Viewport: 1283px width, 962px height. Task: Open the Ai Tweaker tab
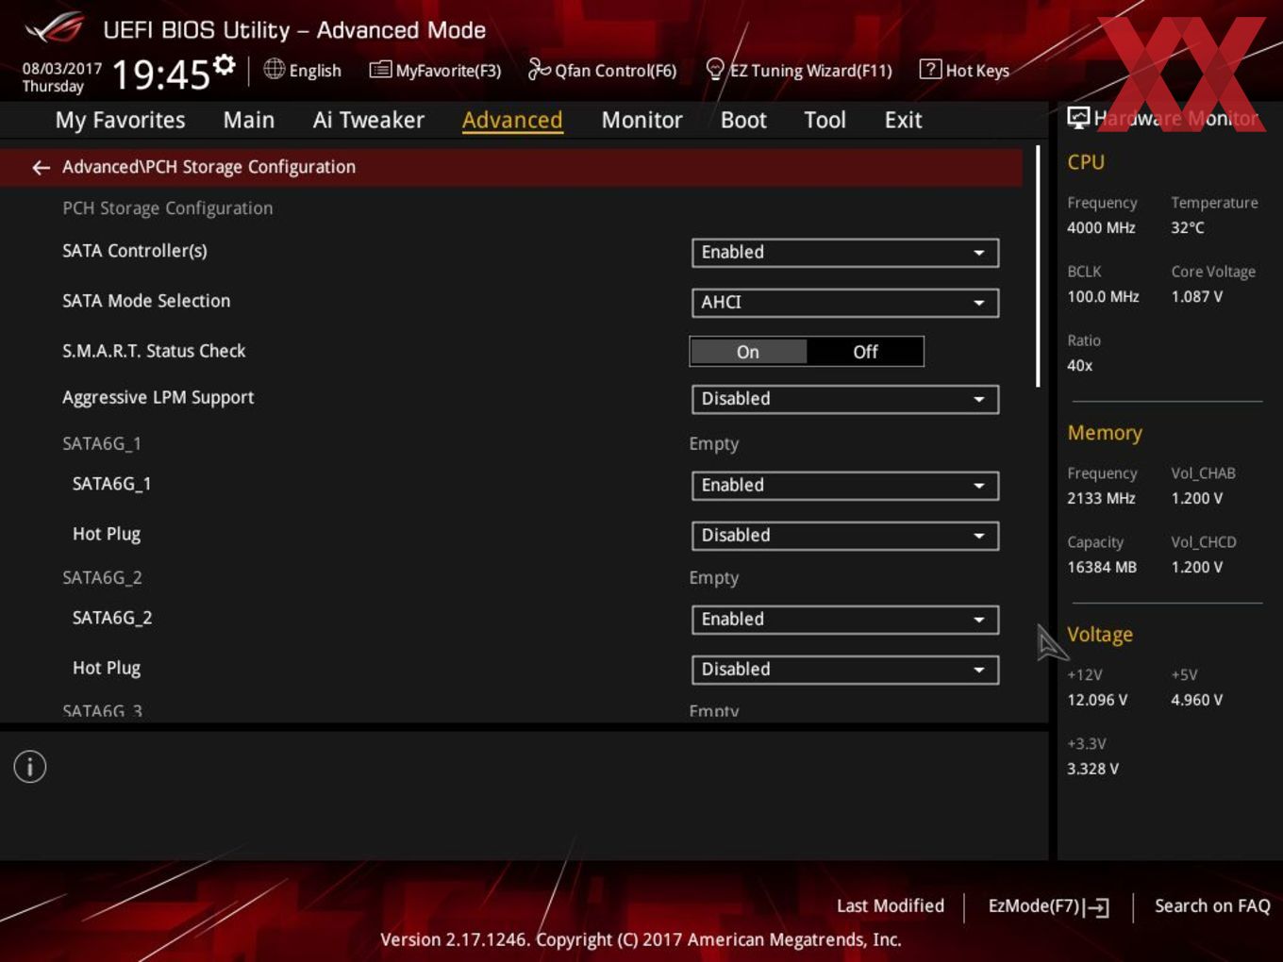pos(369,120)
